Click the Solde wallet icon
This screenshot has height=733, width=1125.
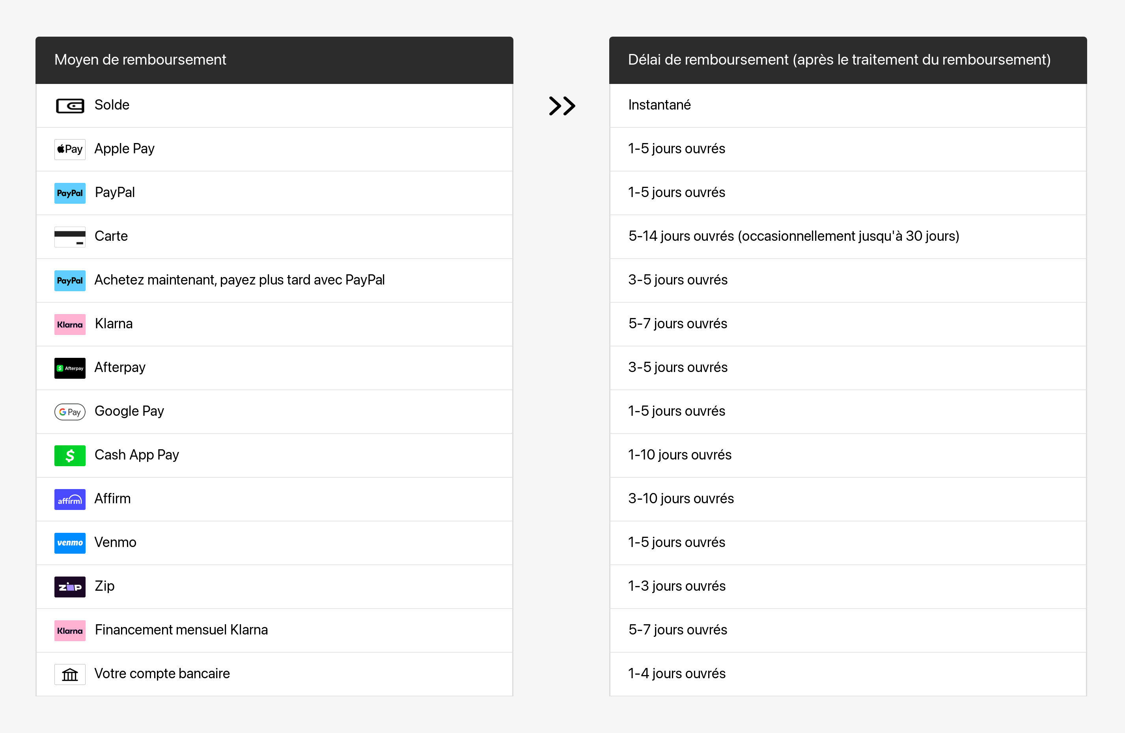(70, 106)
